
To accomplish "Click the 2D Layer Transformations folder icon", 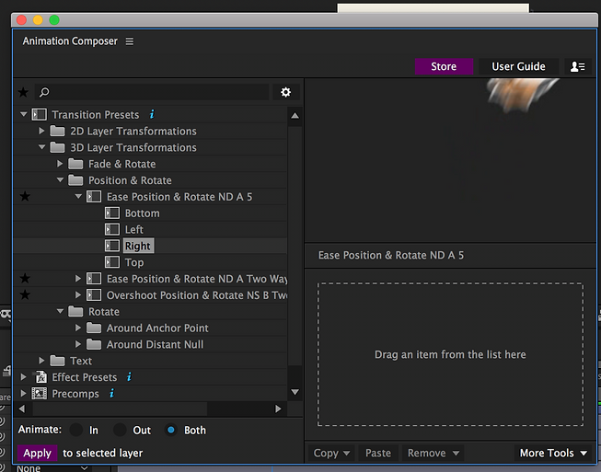I will [57, 131].
